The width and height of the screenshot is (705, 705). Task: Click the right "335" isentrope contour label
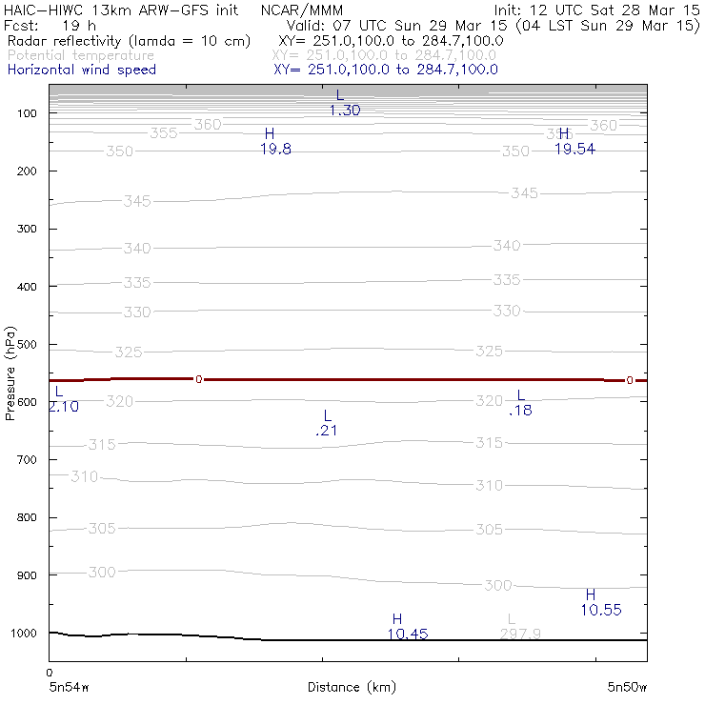[507, 280]
